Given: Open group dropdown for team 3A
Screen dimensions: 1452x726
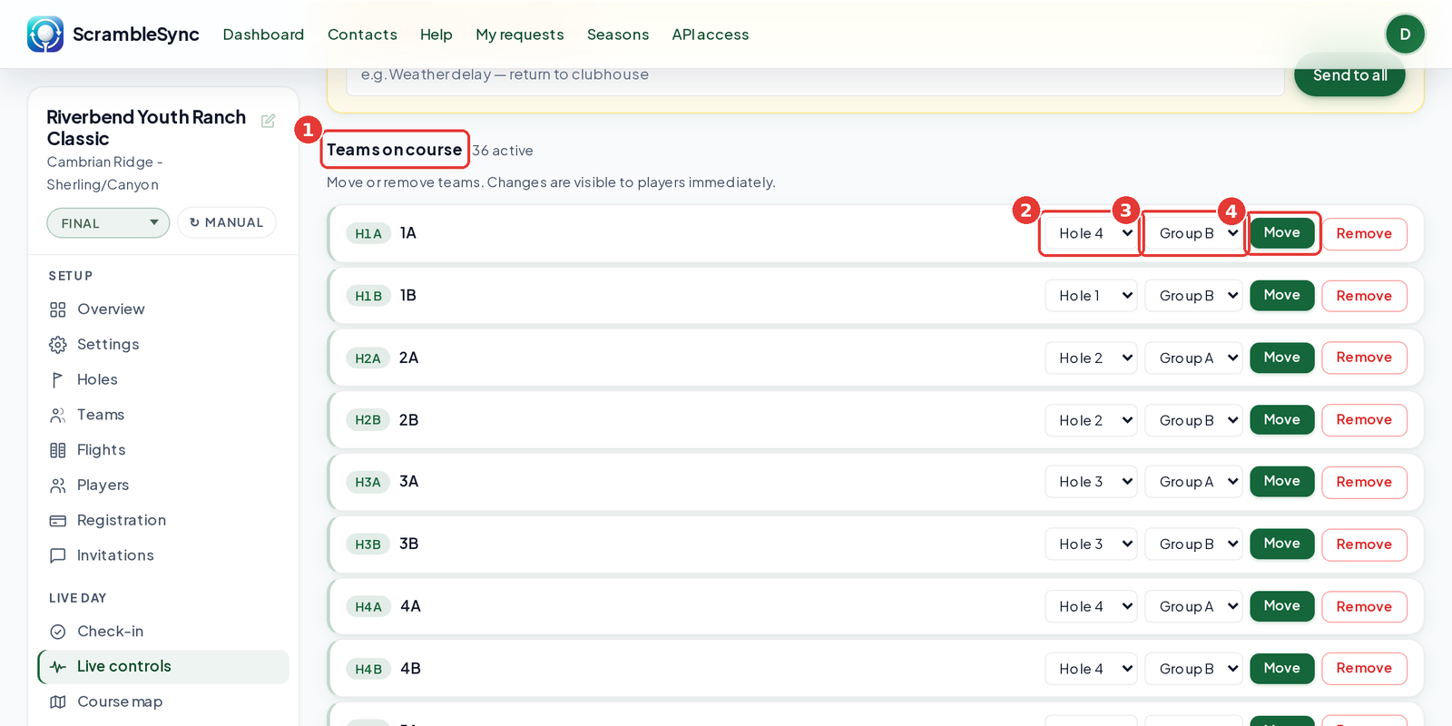Looking at the screenshot, I should tap(1193, 482).
